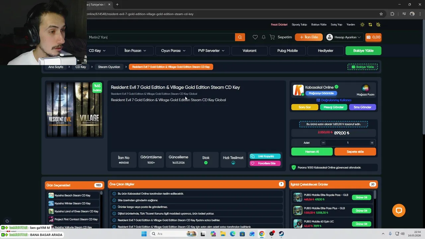
Task: Go to Ana Sayfa breadcrumb
Action: [x=56, y=67]
